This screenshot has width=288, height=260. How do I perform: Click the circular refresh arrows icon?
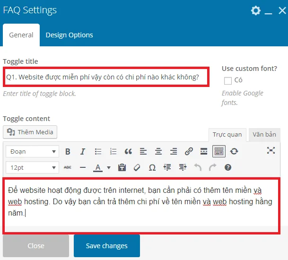234,151
